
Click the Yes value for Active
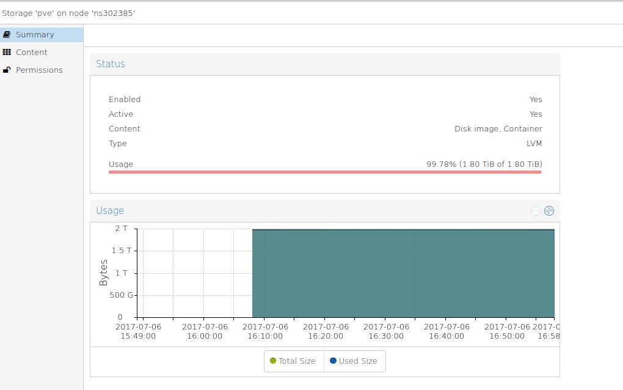point(536,114)
